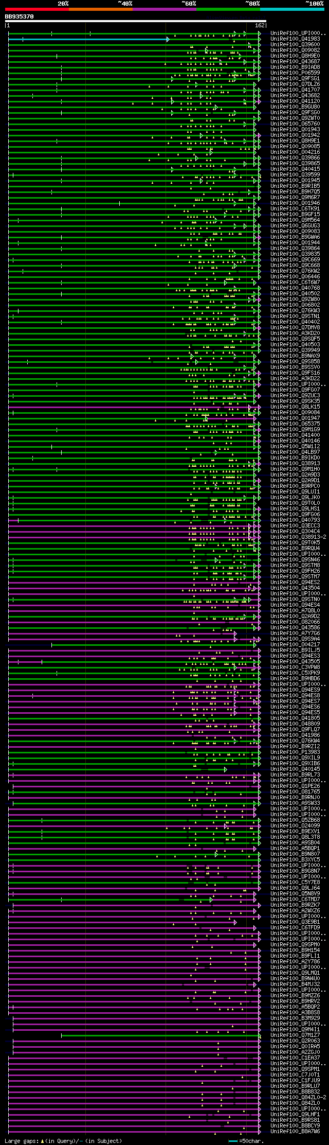View the UniRef100_Q7DMV8 hit
Screen dimensions: 329x1145
tap(295, 328)
